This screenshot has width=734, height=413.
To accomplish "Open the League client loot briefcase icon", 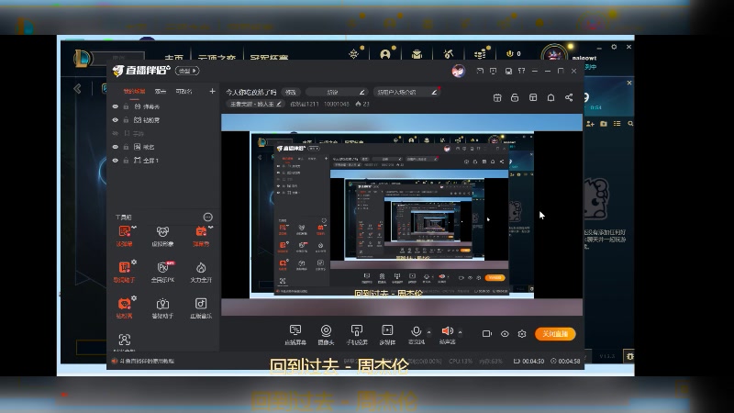I will tap(417, 54).
